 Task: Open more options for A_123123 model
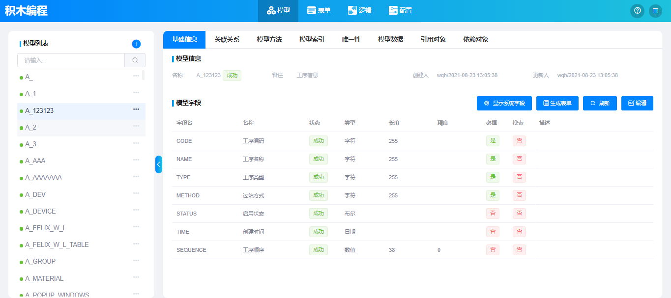click(x=136, y=109)
